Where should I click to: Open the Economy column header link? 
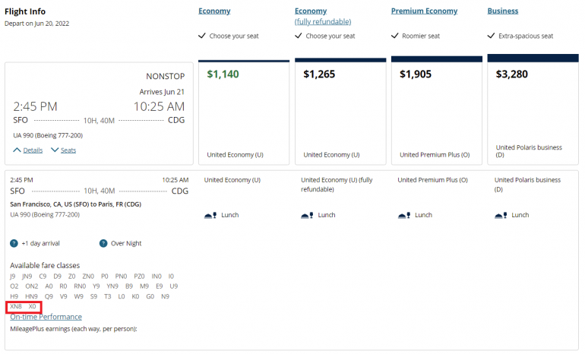tap(214, 11)
